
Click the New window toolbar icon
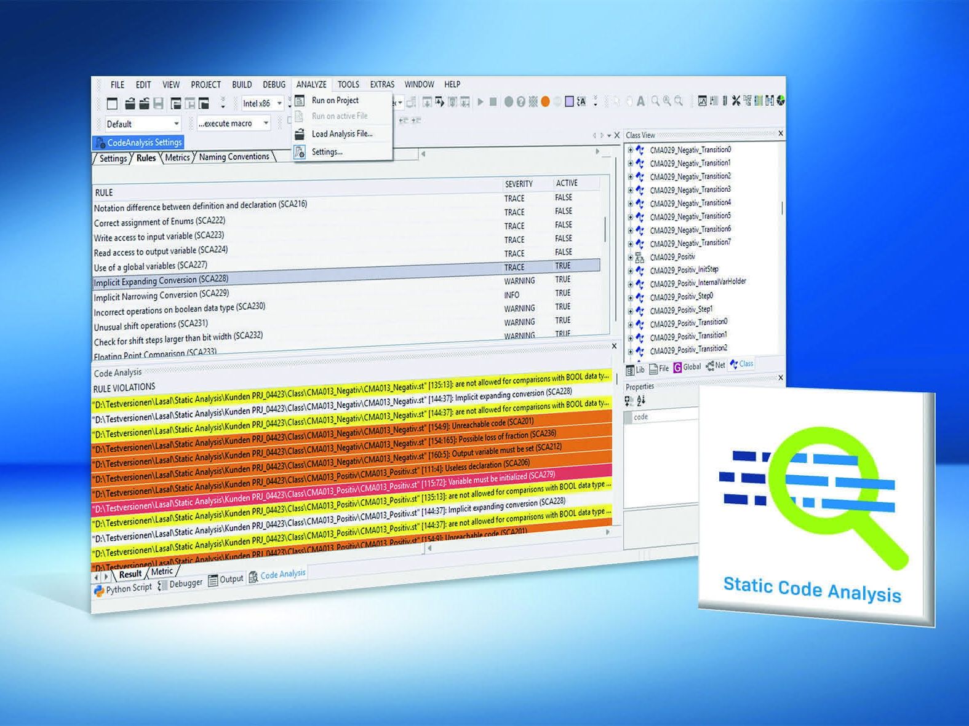[x=112, y=103]
